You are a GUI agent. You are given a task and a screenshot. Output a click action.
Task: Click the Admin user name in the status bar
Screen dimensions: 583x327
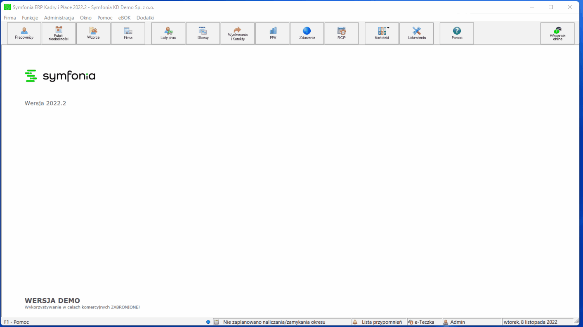[458, 322]
